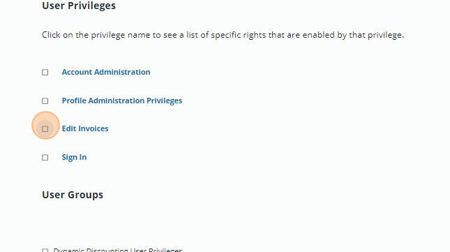Screen dimensions: 450x252
Task: Check the Account Administration checkbox
Action: [x=45, y=73]
